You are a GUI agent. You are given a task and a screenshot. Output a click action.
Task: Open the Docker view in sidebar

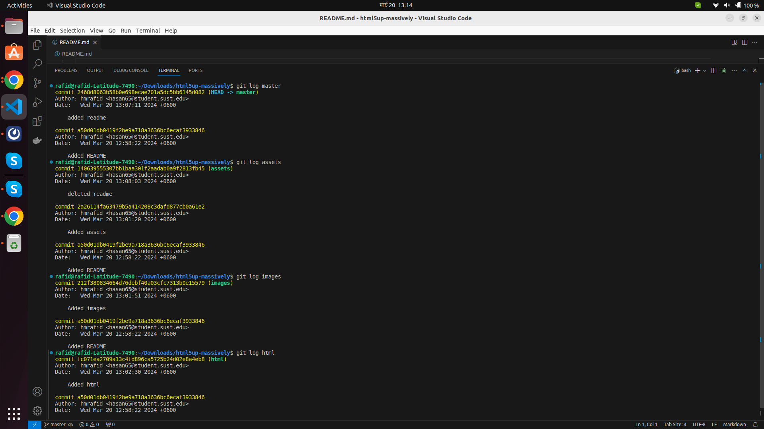[37, 140]
